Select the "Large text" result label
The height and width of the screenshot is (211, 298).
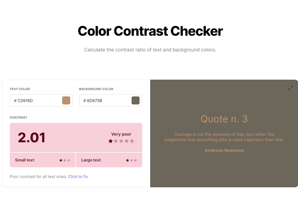[91, 160]
